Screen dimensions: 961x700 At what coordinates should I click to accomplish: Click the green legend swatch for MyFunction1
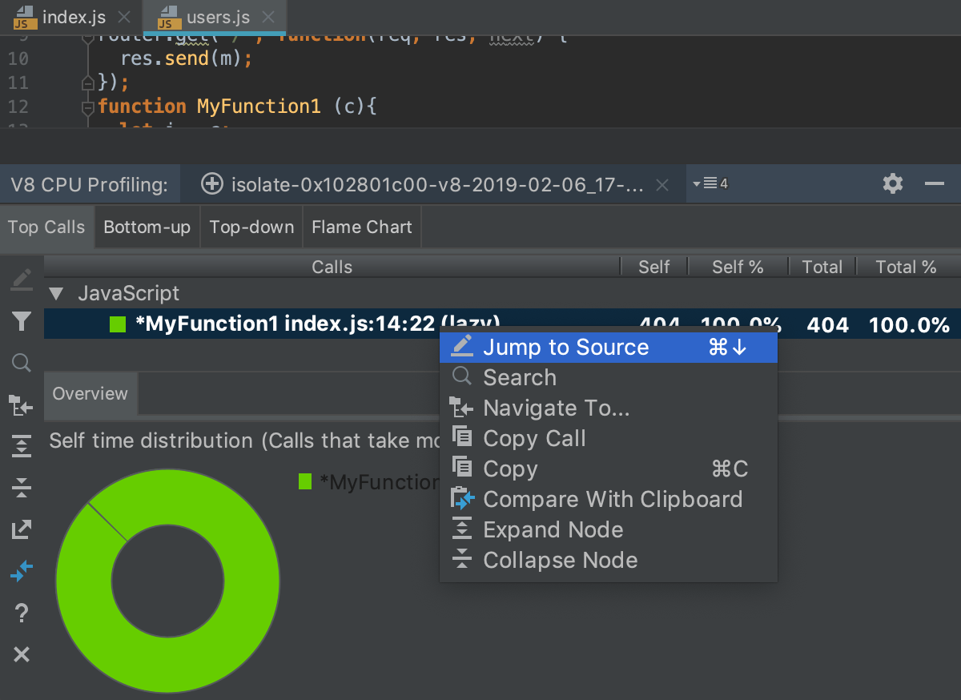[305, 481]
